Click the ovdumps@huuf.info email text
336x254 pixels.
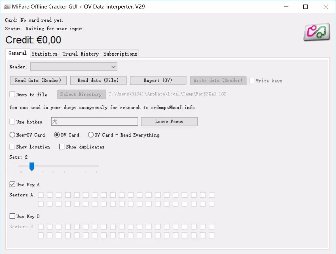coord(173,107)
